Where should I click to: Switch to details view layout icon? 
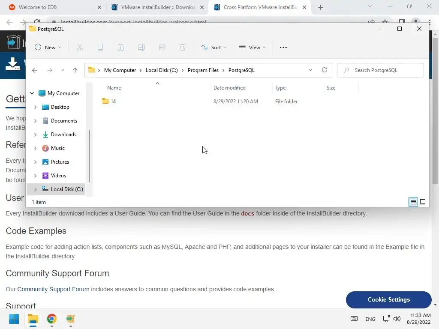[414, 202]
